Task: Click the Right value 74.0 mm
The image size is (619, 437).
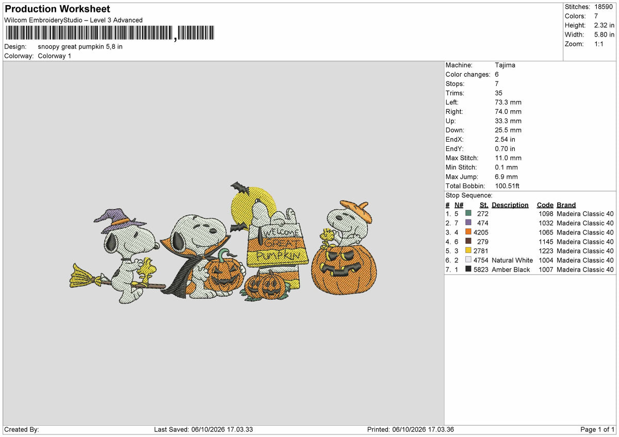Action: point(508,111)
